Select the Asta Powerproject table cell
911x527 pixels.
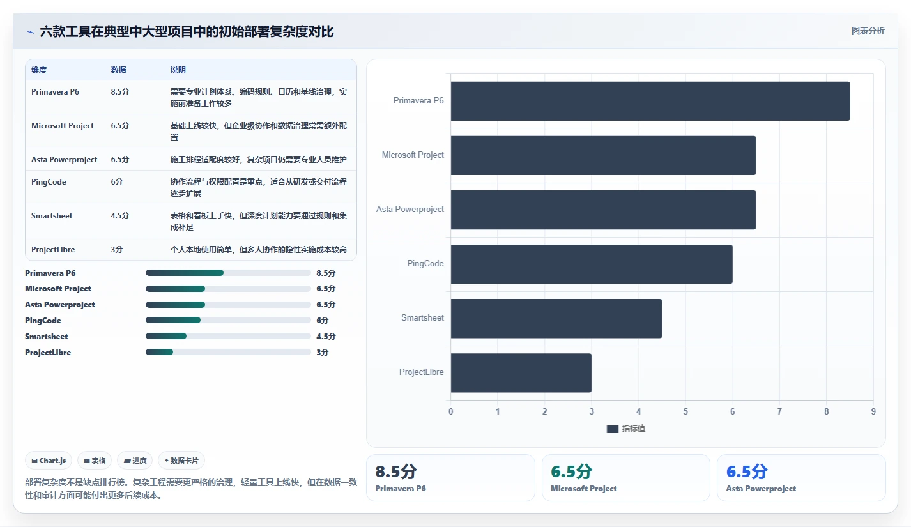tap(65, 160)
